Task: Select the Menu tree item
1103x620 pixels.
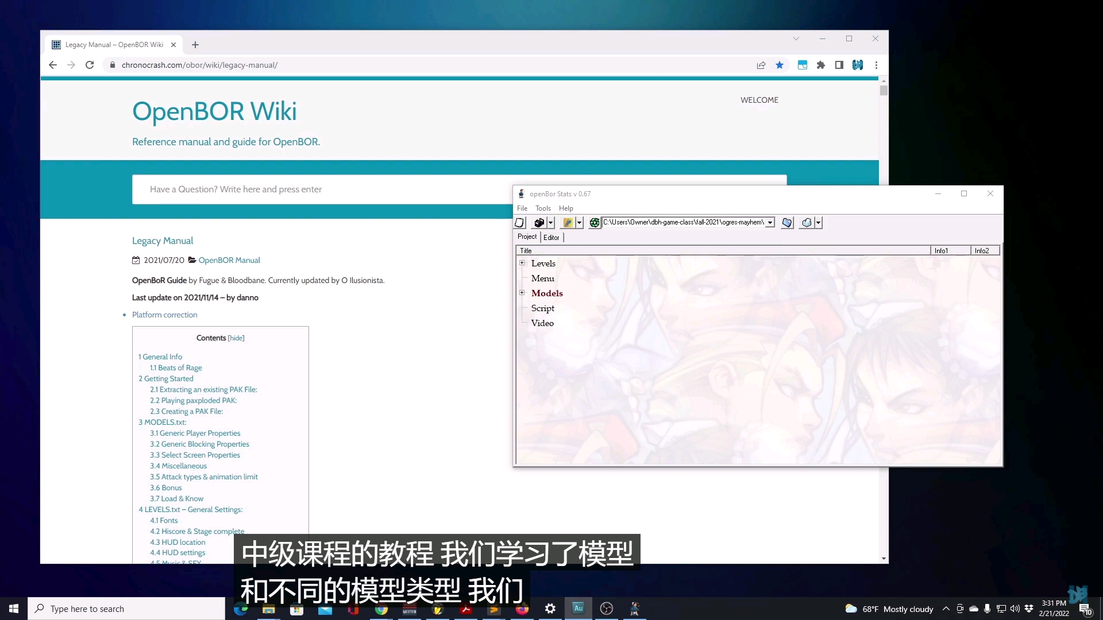Action: pyautogui.click(x=543, y=278)
